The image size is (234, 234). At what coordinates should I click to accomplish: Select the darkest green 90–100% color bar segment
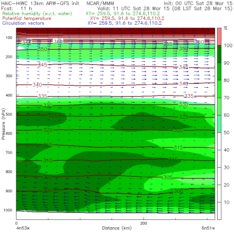point(219,54)
